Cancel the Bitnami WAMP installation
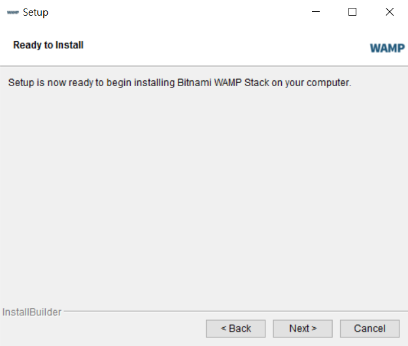This screenshot has height=346, width=408. click(370, 328)
